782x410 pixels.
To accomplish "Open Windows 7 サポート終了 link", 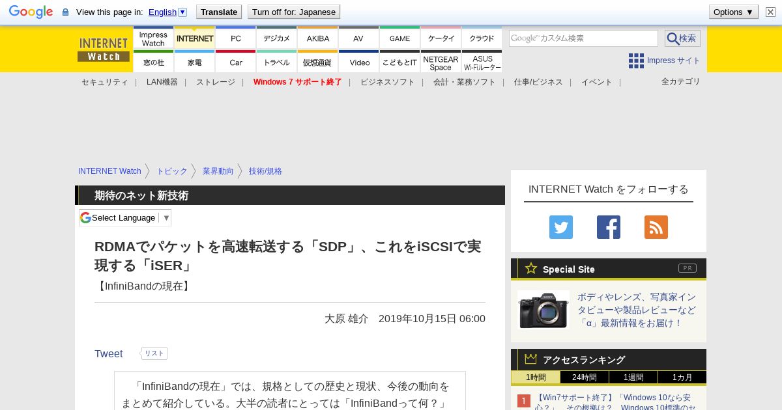I will tap(297, 82).
